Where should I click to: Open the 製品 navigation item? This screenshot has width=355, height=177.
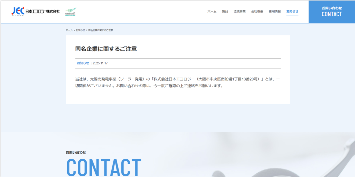[225, 11]
